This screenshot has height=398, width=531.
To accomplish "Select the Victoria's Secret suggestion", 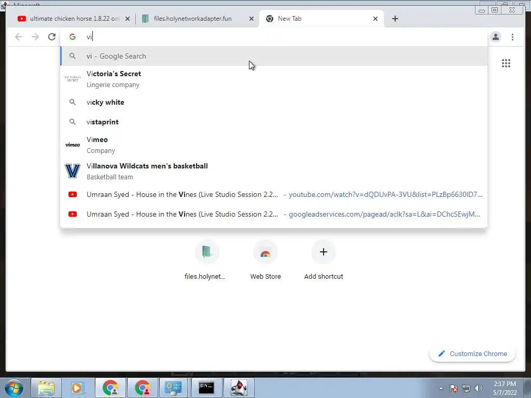I will (274, 79).
